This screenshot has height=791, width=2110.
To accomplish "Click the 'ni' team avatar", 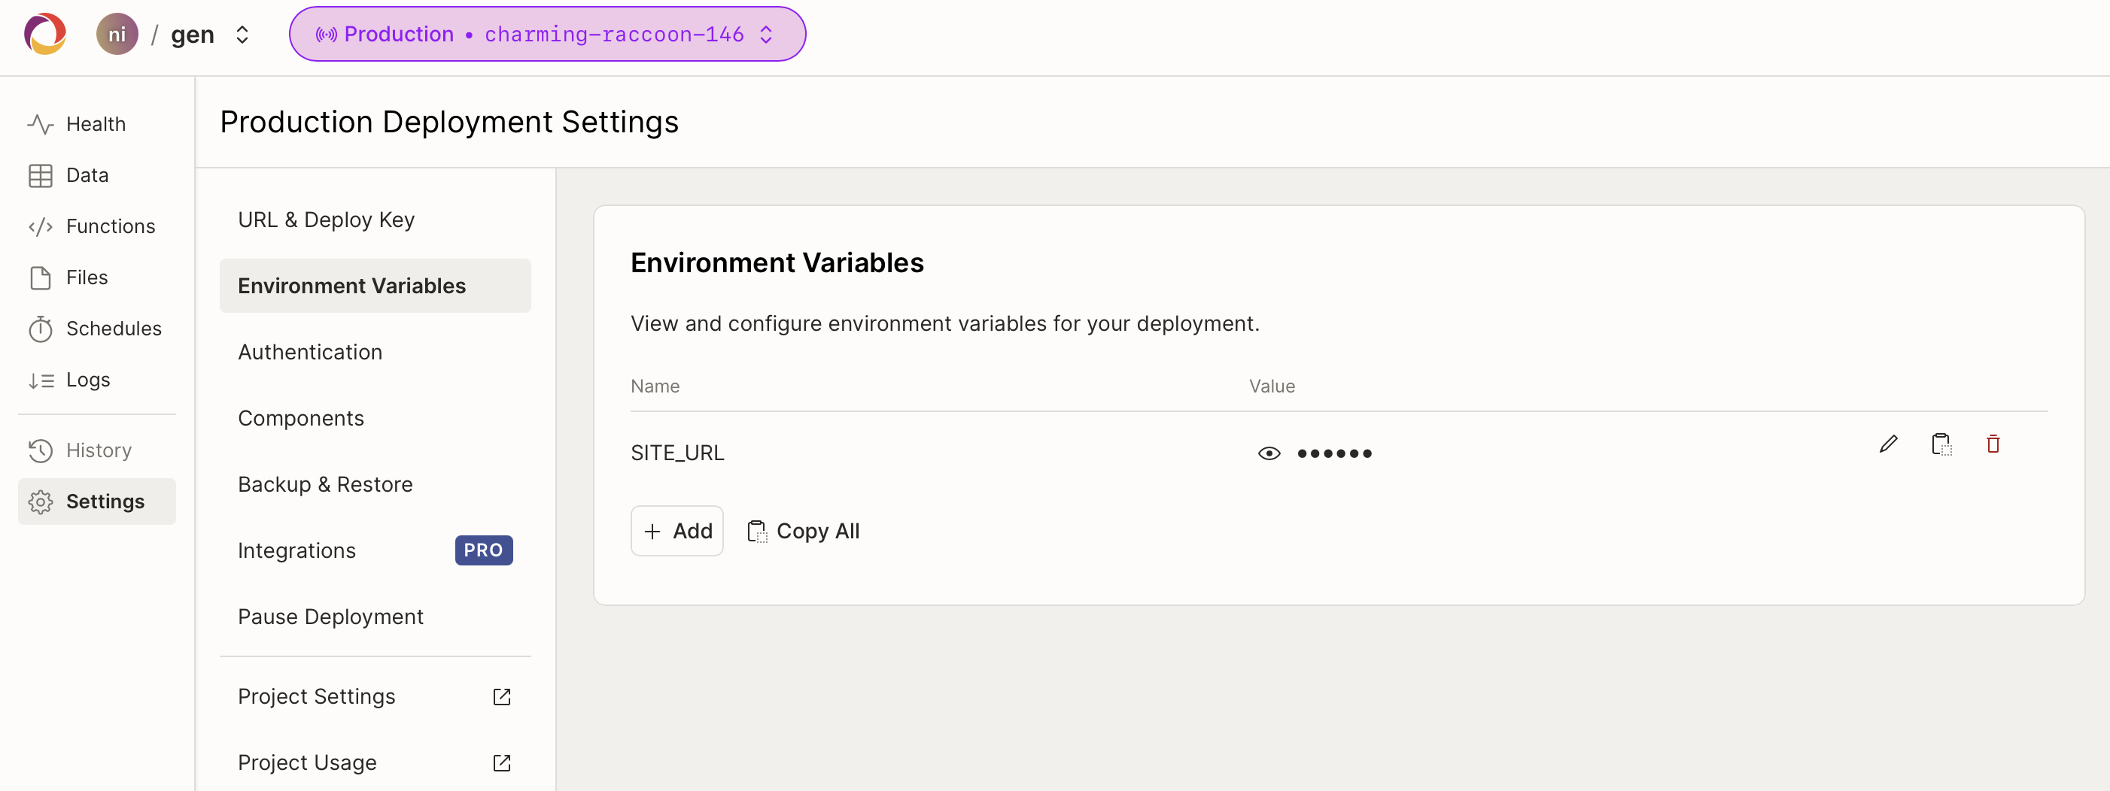I will (117, 35).
